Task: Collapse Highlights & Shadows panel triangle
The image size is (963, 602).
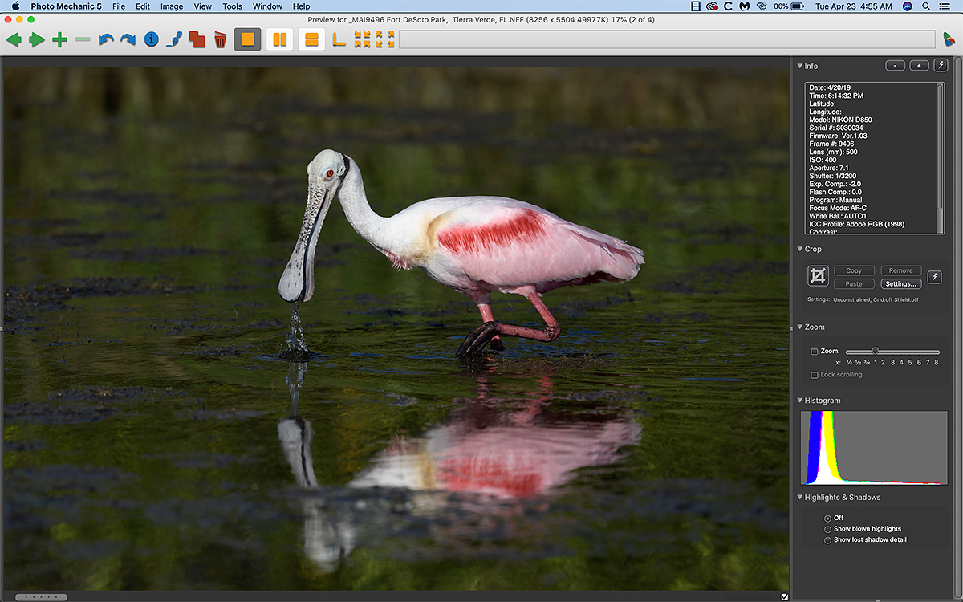Action: tap(799, 497)
